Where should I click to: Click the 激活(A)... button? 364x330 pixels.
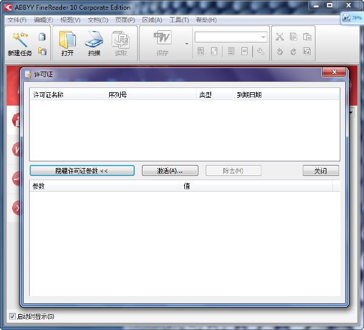(170, 171)
